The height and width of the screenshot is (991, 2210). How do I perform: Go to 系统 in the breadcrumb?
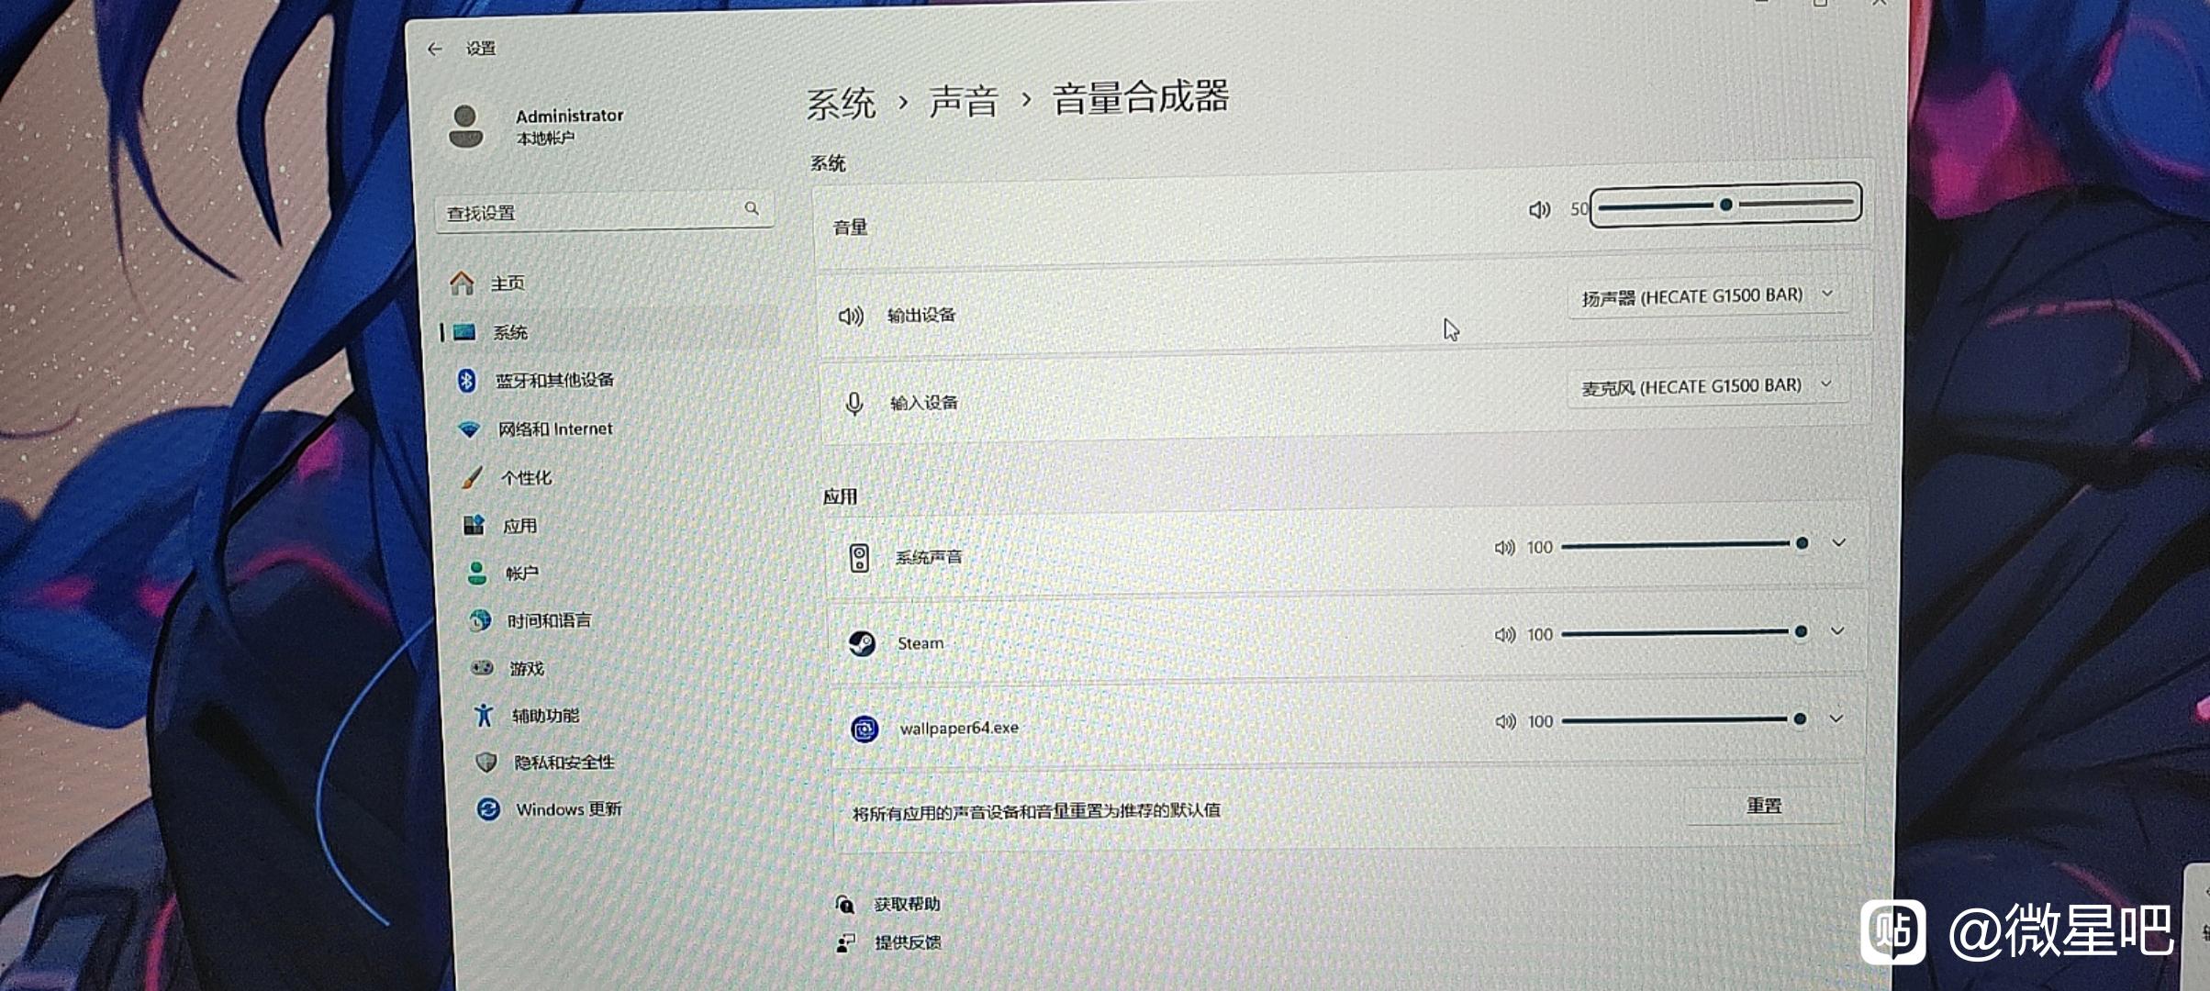pos(841,103)
